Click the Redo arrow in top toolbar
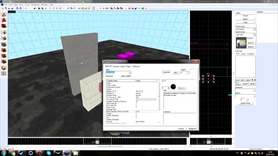Viewport: 278px width, 156px height. point(30,8)
